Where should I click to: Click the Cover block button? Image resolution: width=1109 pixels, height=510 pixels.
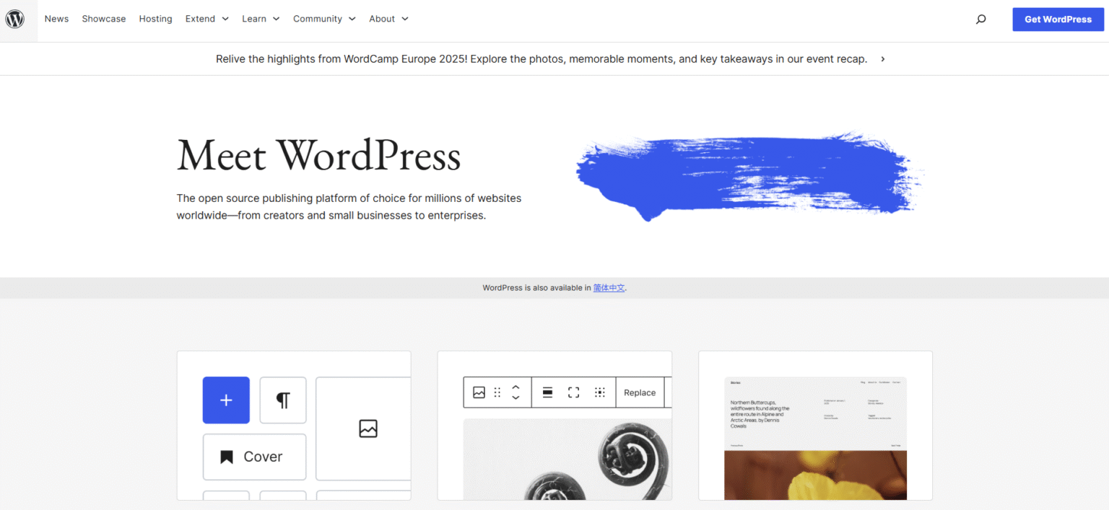point(254,457)
